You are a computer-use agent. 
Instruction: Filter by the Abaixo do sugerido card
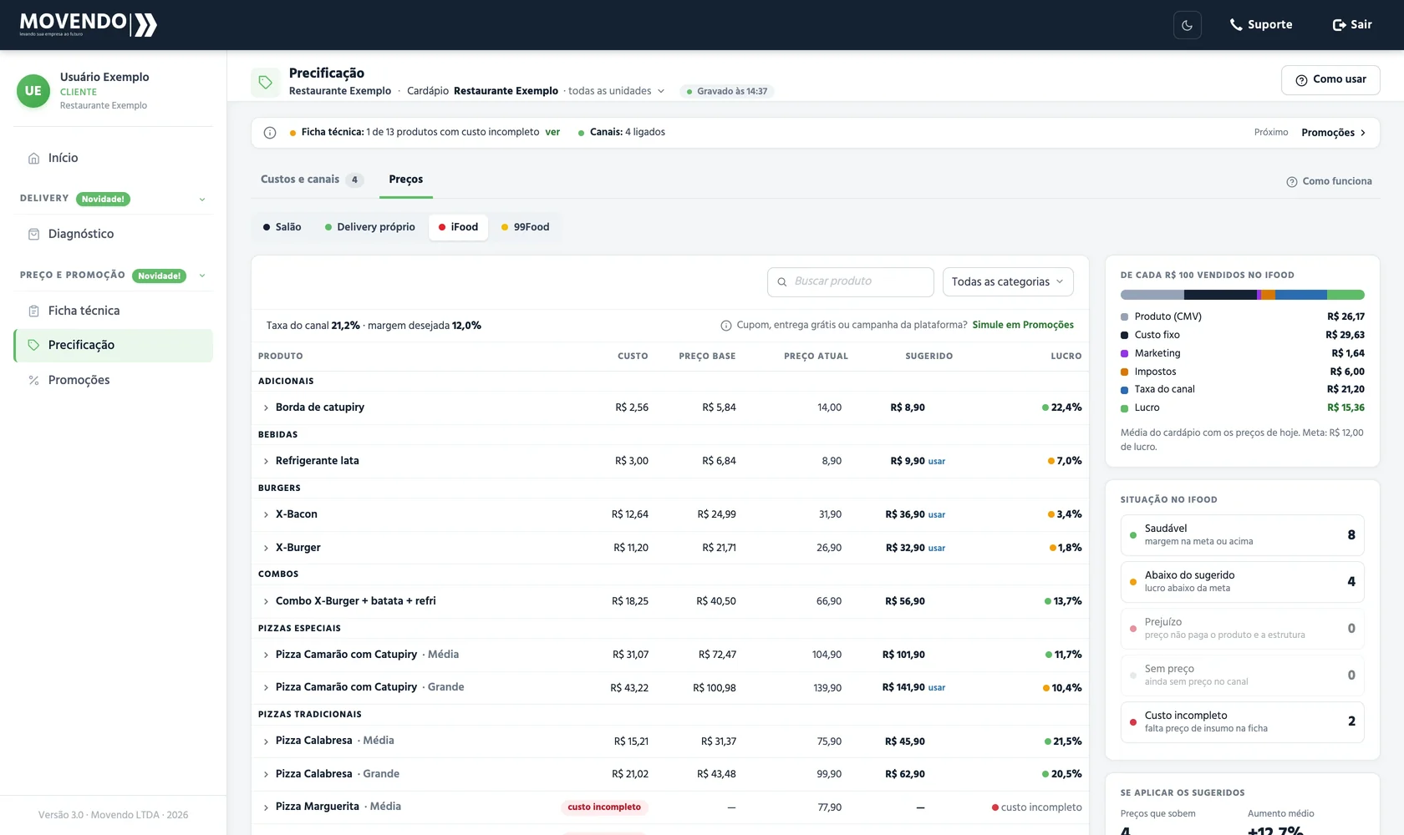point(1243,582)
